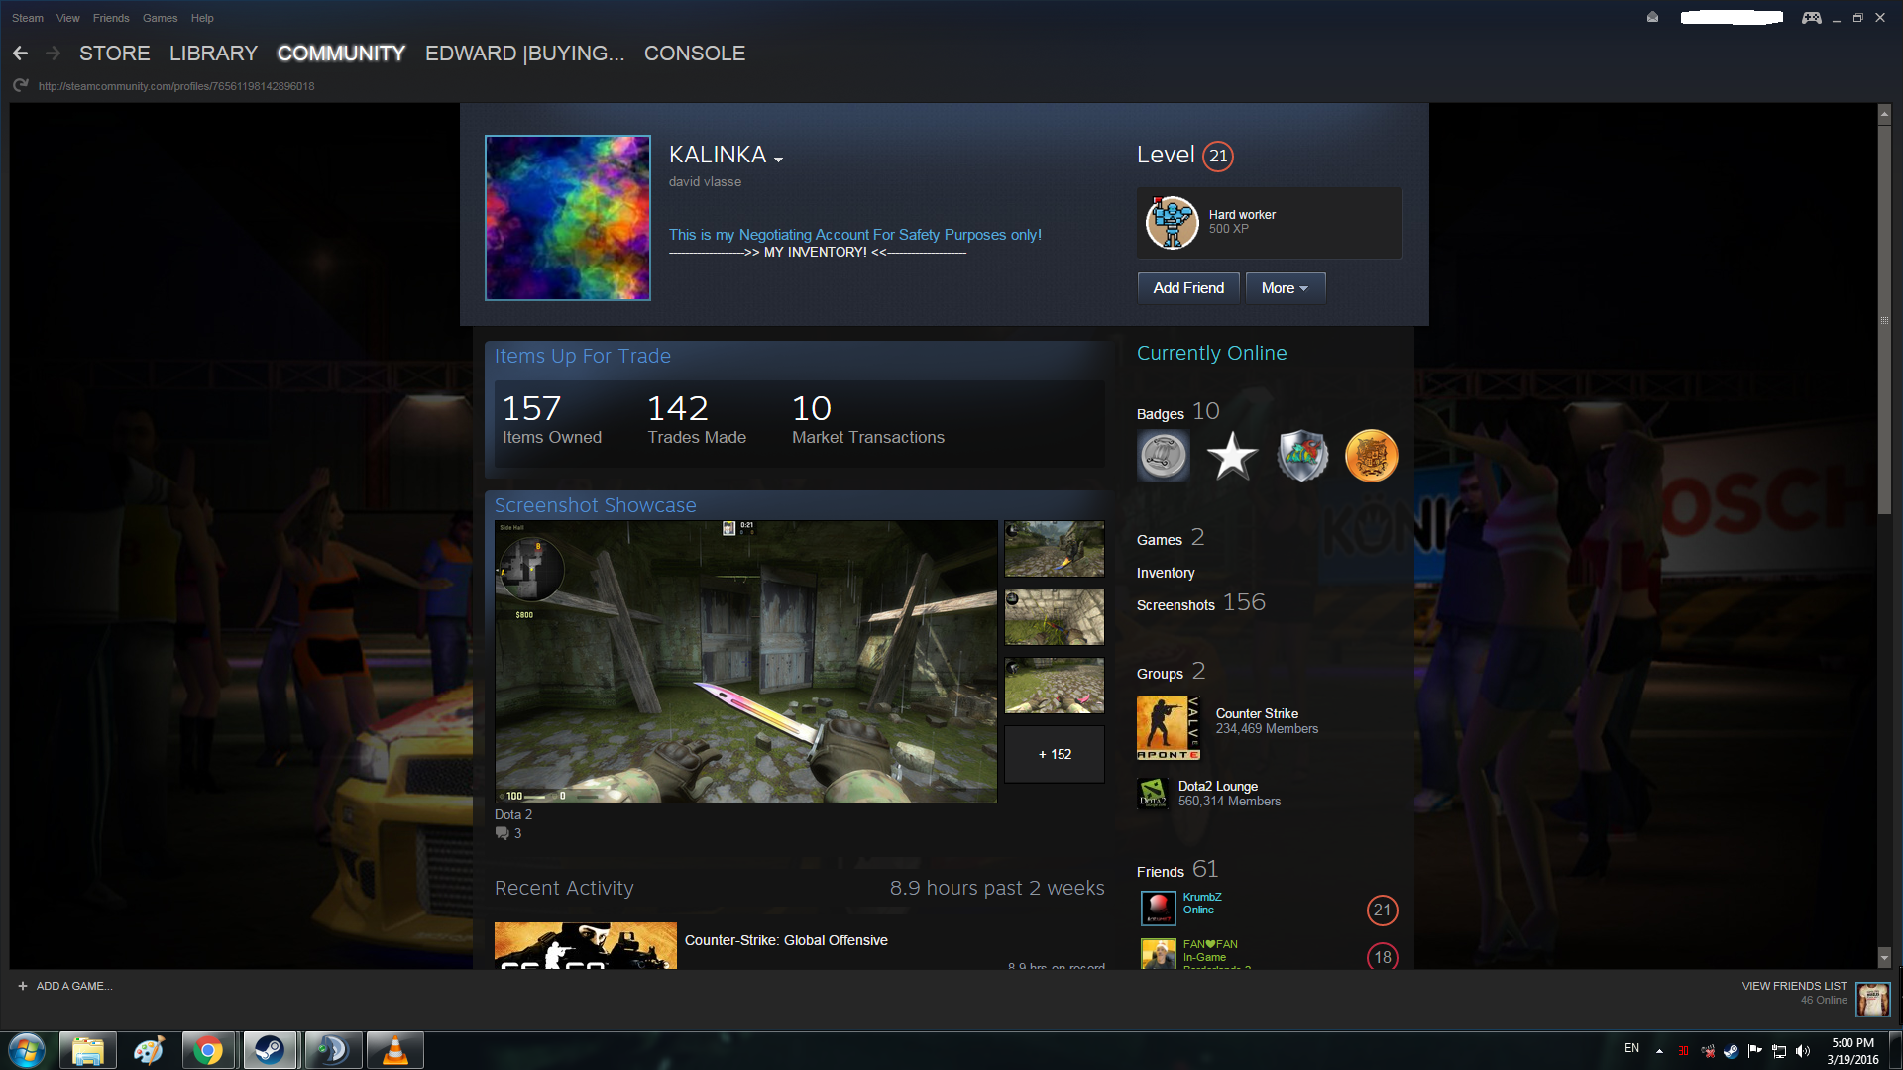This screenshot has height=1070, width=1903.
Task: Click the Counter-Strike: Global Offensive title link
Action: click(786, 940)
